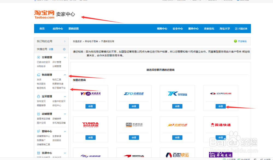
Task: Click the UC 优速快递 logo
Action: point(91,156)
